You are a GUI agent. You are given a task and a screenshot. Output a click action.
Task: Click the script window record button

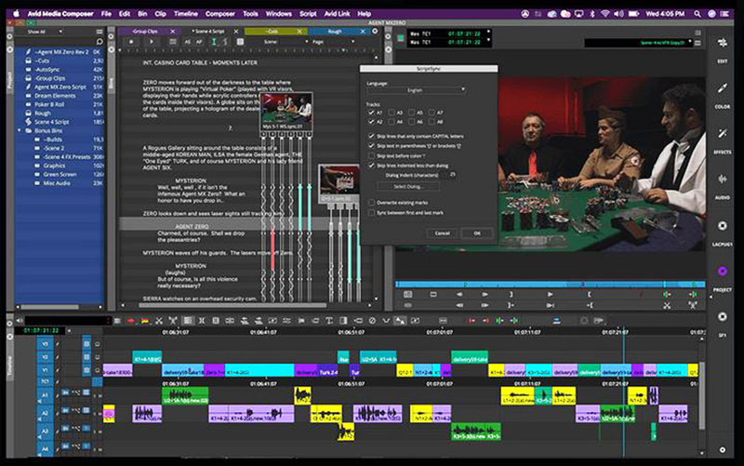[131, 42]
